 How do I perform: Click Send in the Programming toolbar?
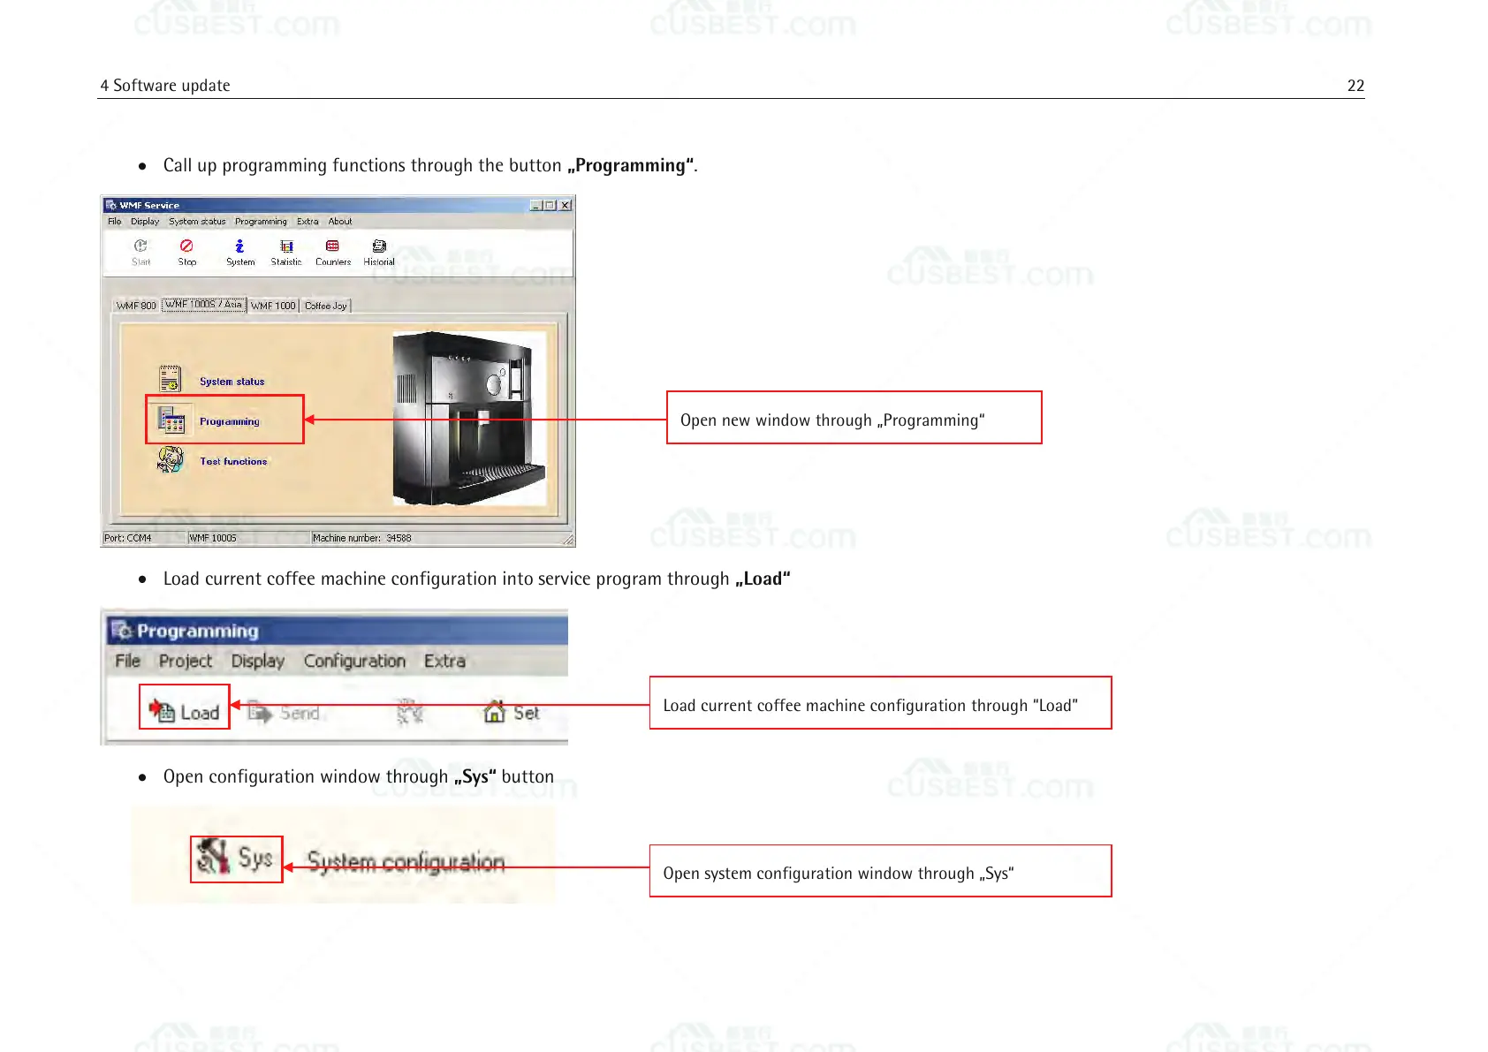(284, 712)
